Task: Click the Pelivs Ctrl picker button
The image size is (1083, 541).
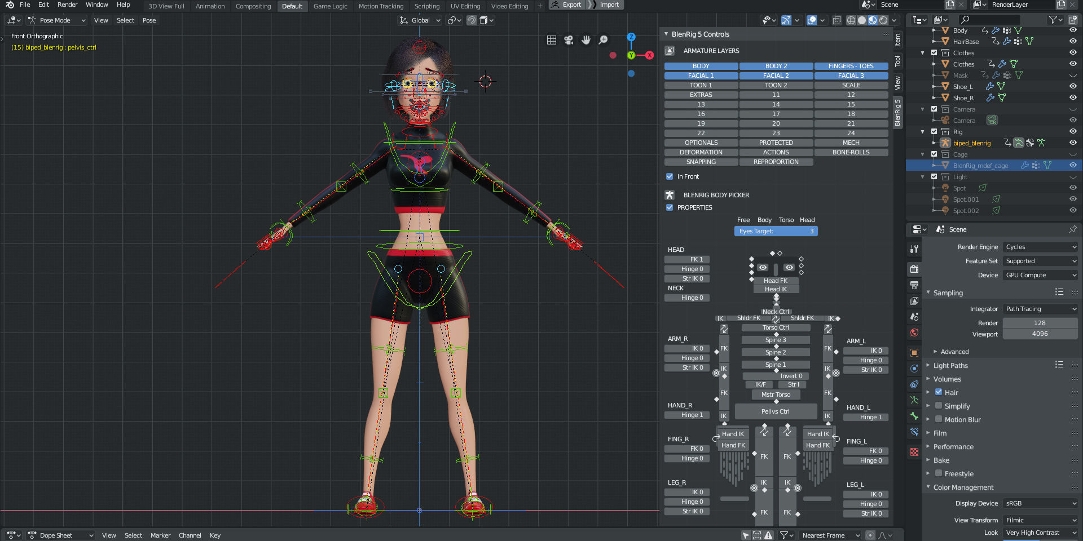Action: click(776, 411)
